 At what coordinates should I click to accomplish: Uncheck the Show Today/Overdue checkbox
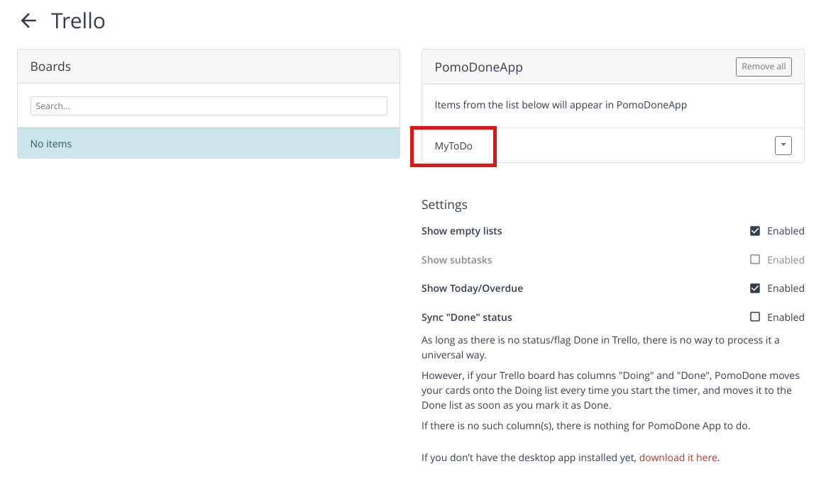click(755, 288)
